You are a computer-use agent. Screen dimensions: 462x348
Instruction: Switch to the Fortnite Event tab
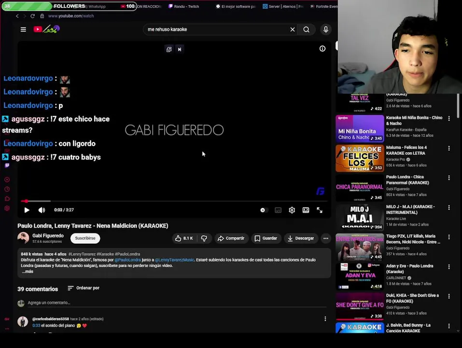click(323, 6)
